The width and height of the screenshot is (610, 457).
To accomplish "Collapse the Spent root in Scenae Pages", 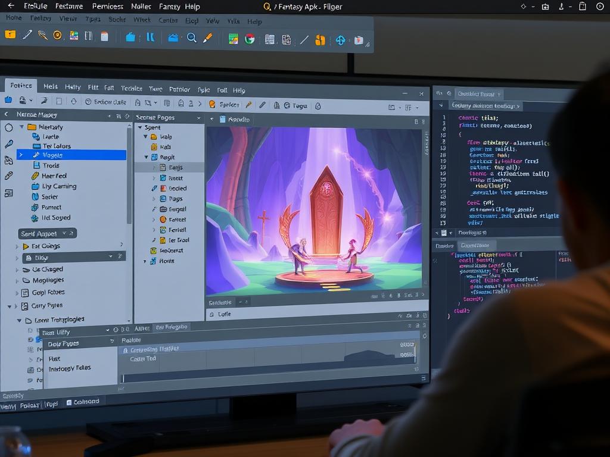I will (x=140, y=127).
